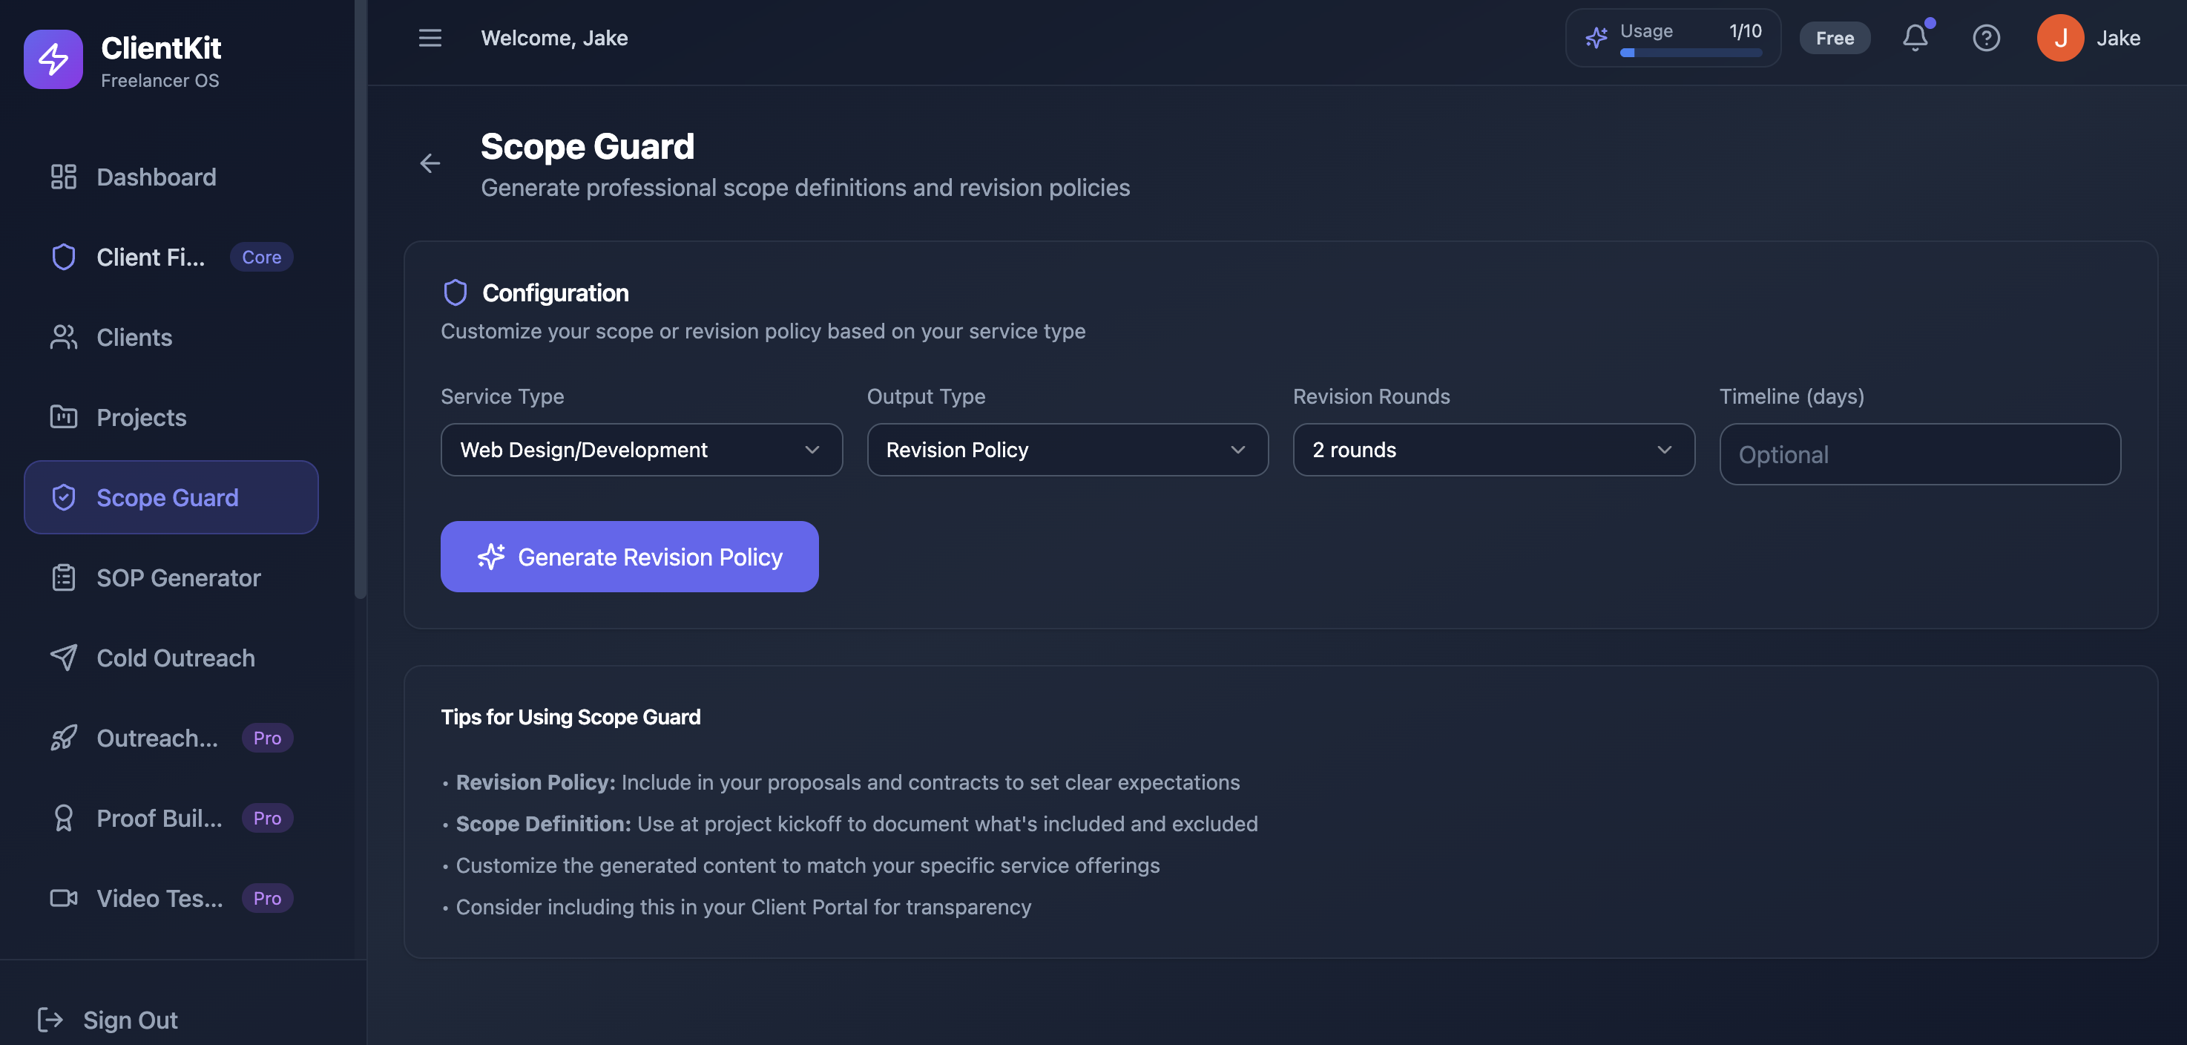Open the SOP Generator tool

(x=177, y=577)
